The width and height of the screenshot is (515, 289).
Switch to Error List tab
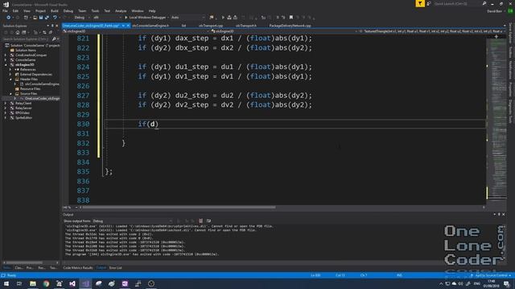pos(115,267)
